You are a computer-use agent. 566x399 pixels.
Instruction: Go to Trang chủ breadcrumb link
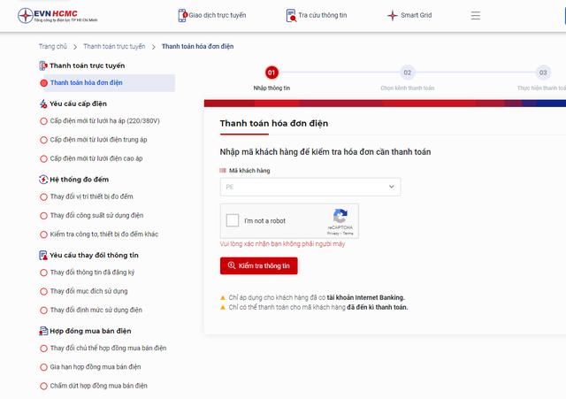[53, 47]
